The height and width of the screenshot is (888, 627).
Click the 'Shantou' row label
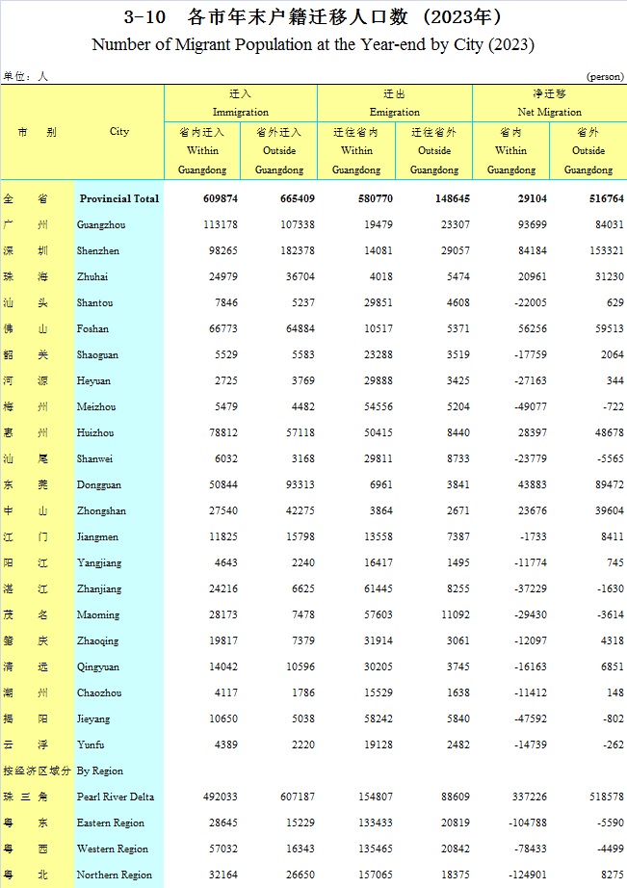pos(94,303)
